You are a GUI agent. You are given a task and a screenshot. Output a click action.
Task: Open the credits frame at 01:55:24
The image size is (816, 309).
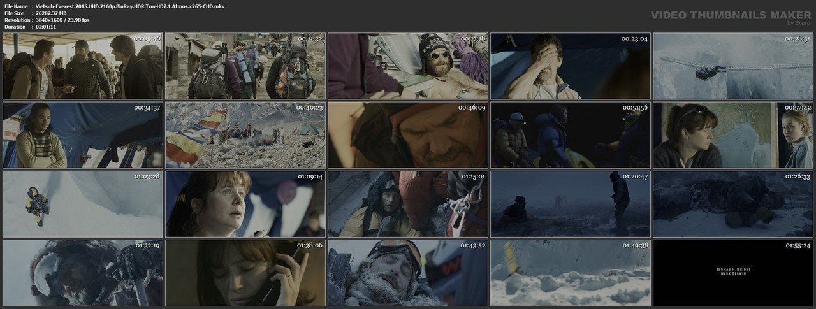coord(733,273)
